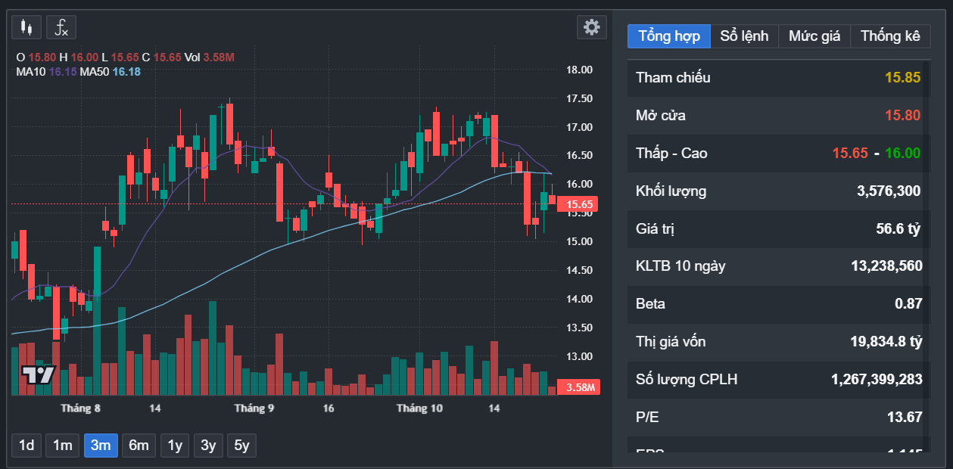Click the MA50 indicator legend

pos(110,71)
